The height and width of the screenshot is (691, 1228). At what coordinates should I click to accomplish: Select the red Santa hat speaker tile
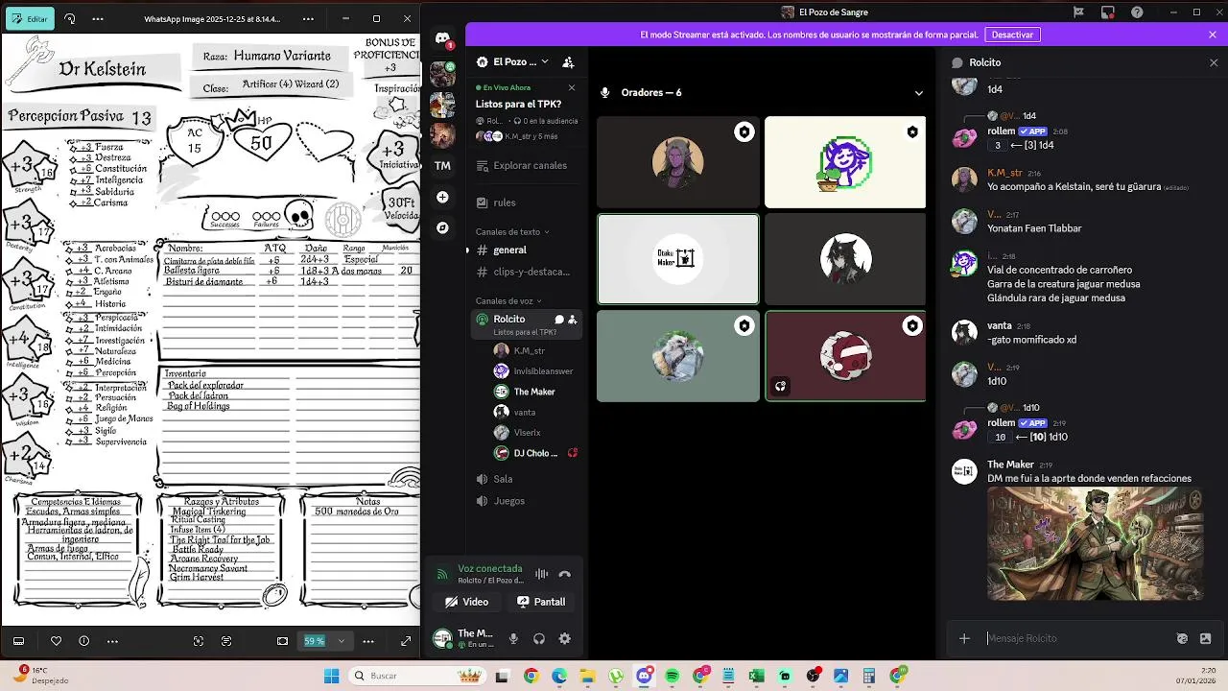(845, 355)
